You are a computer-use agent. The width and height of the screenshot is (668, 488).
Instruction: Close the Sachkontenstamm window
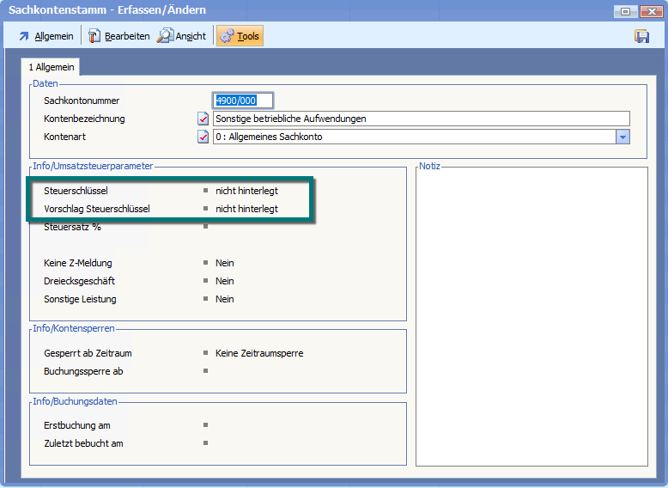tap(650, 11)
